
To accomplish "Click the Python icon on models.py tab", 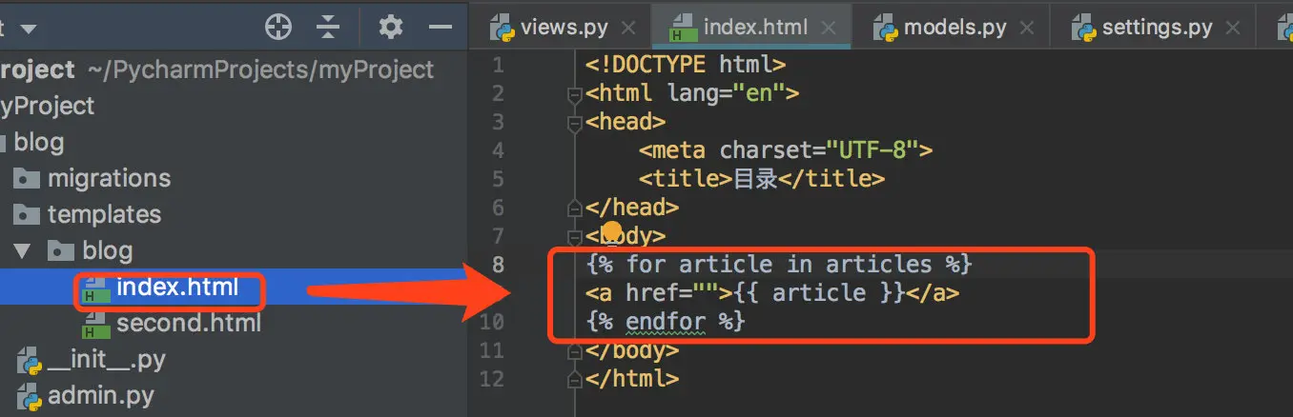I will [x=885, y=29].
